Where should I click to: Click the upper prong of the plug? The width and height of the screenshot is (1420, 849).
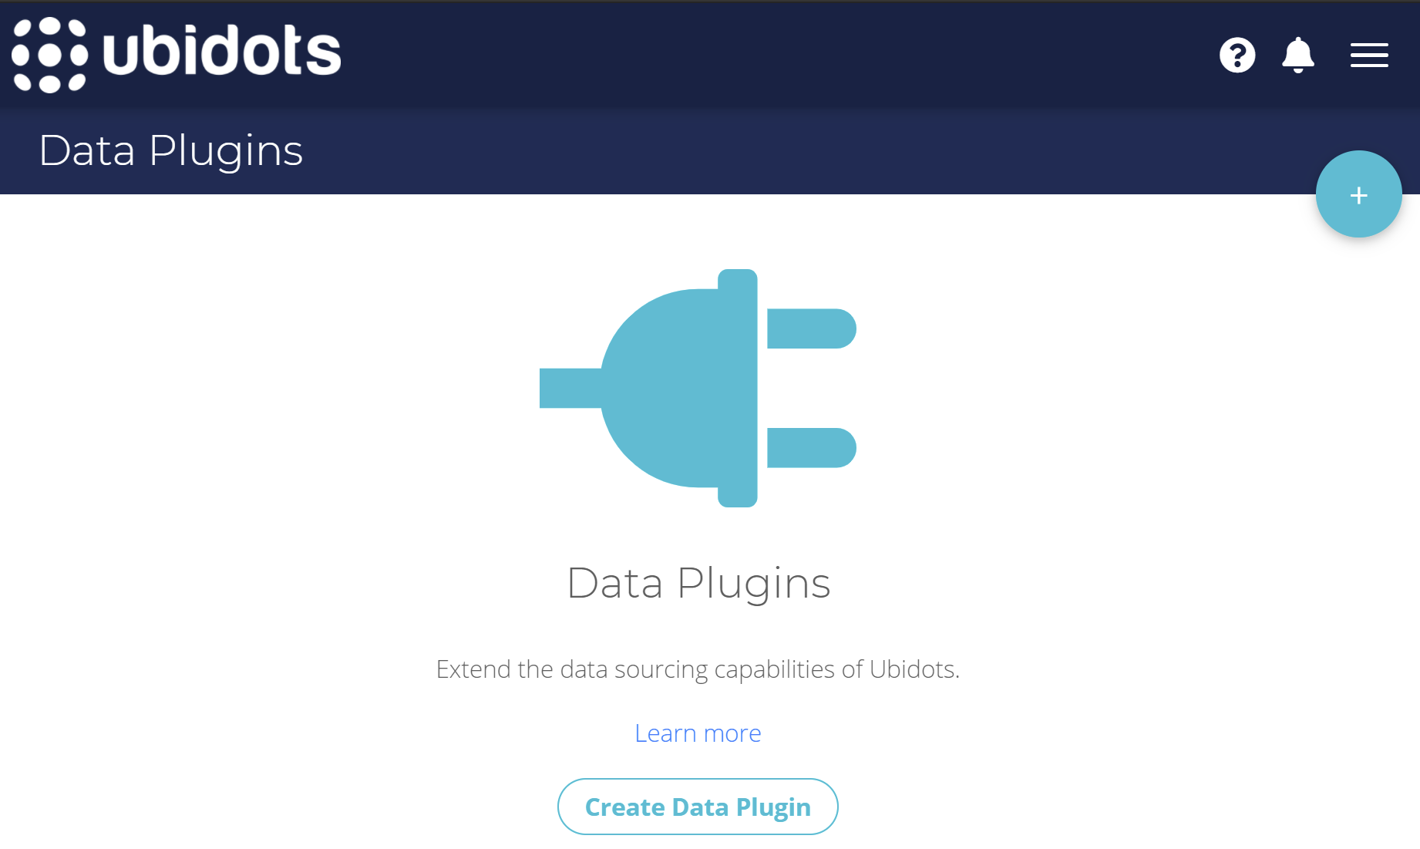811,328
